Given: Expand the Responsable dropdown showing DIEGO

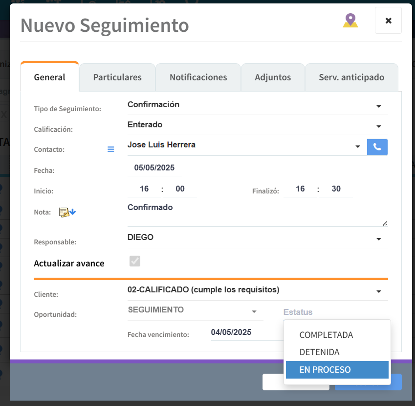Looking at the screenshot, I should [378, 239].
